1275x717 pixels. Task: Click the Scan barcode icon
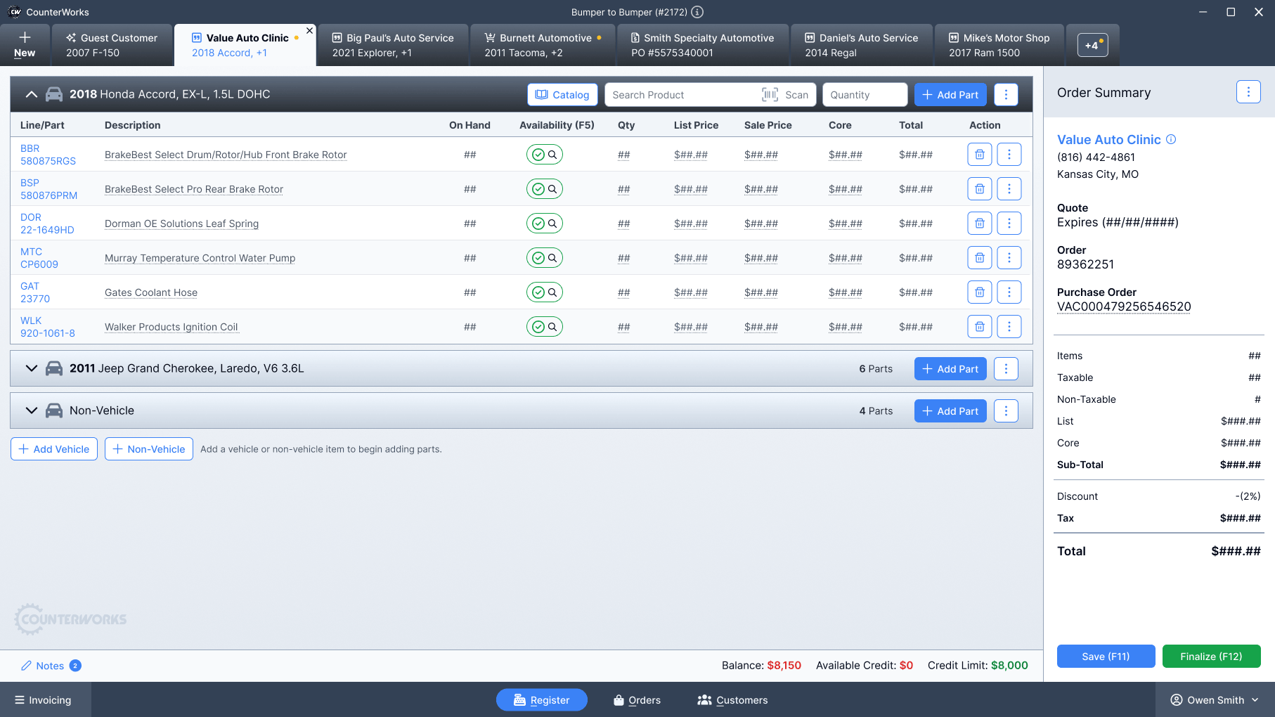click(x=770, y=95)
